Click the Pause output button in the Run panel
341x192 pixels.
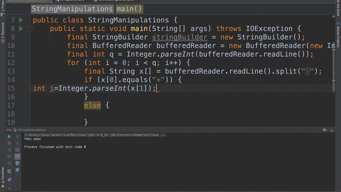(10, 150)
